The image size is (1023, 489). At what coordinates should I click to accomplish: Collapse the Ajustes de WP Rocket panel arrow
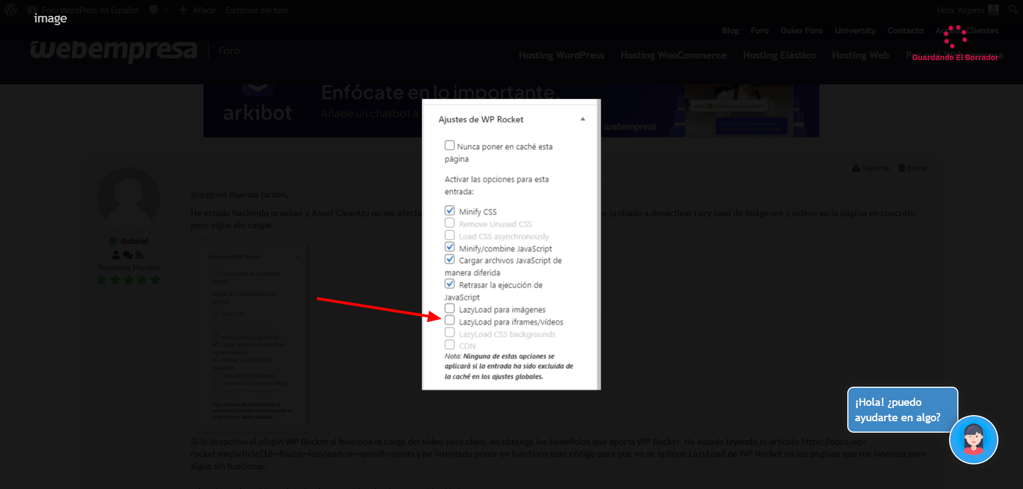582,119
